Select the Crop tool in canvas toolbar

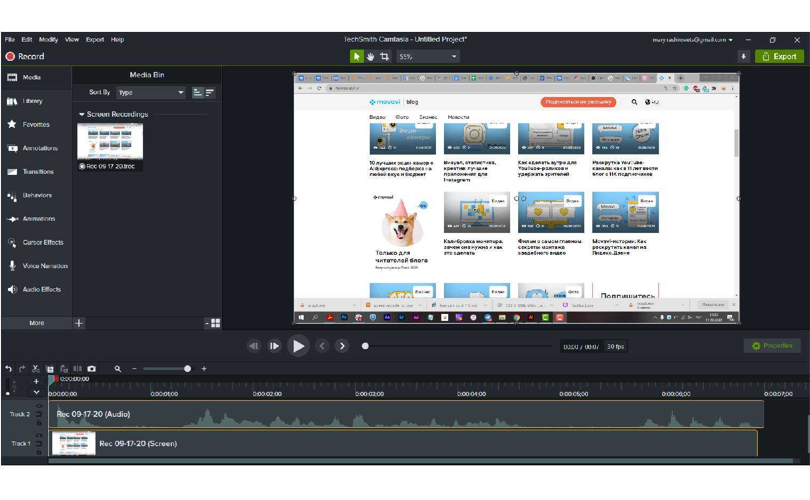coord(384,57)
